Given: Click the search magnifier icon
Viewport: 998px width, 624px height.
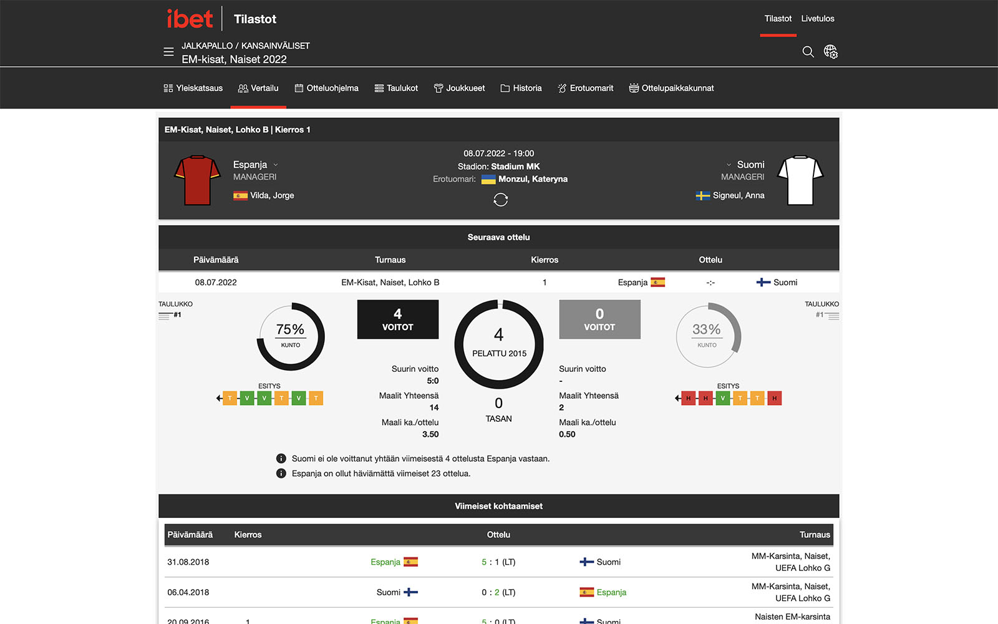Looking at the screenshot, I should (x=808, y=52).
